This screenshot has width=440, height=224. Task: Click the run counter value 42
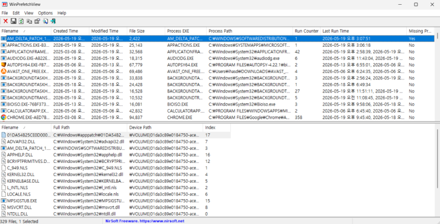click(297, 52)
